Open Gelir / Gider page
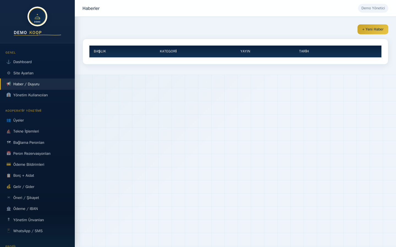396x247 pixels. [x=37, y=187]
